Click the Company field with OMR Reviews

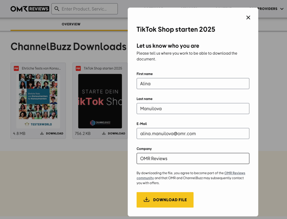pyautogui.click(x=193, y=158)
